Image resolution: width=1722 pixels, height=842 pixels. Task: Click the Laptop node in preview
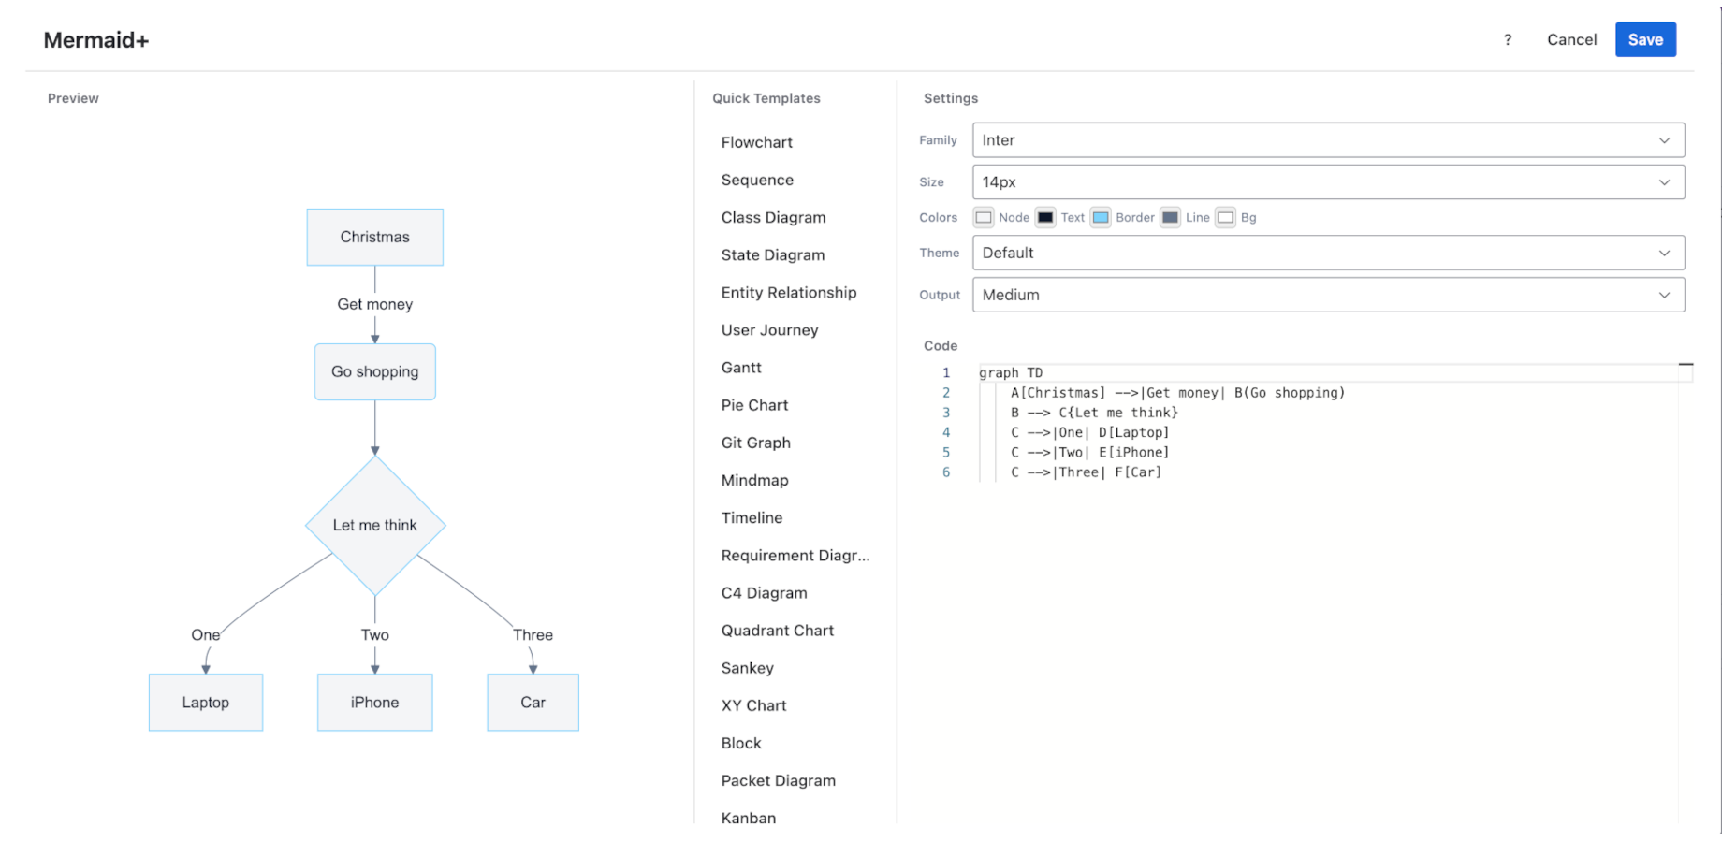[206, 703]
